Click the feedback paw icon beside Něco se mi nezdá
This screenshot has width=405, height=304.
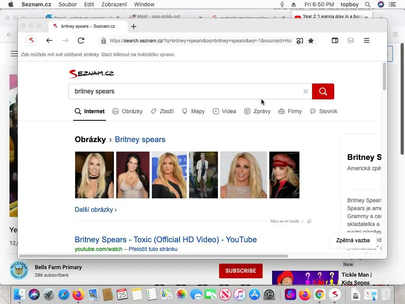[x=309, y=221]
